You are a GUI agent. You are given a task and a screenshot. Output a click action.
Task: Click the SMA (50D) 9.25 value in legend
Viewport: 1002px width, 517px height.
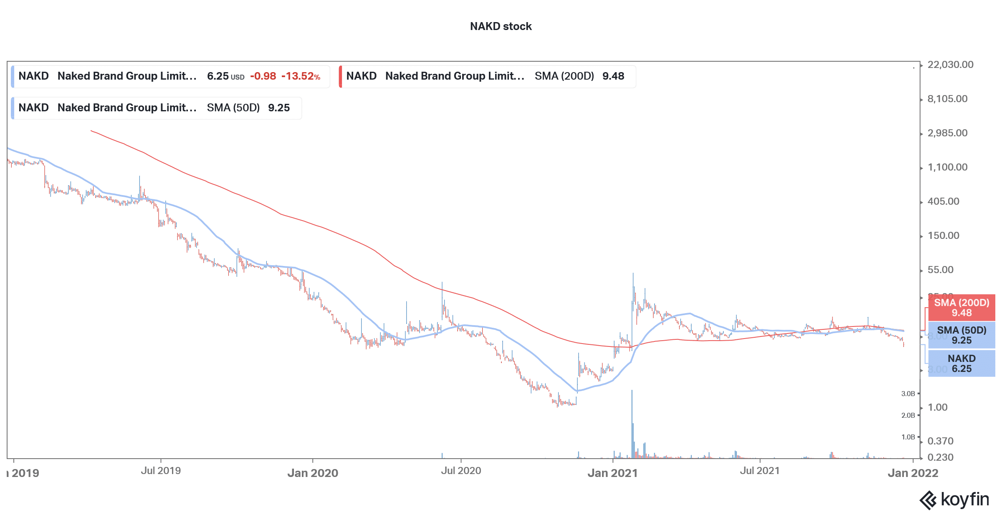tap(279, 108)
